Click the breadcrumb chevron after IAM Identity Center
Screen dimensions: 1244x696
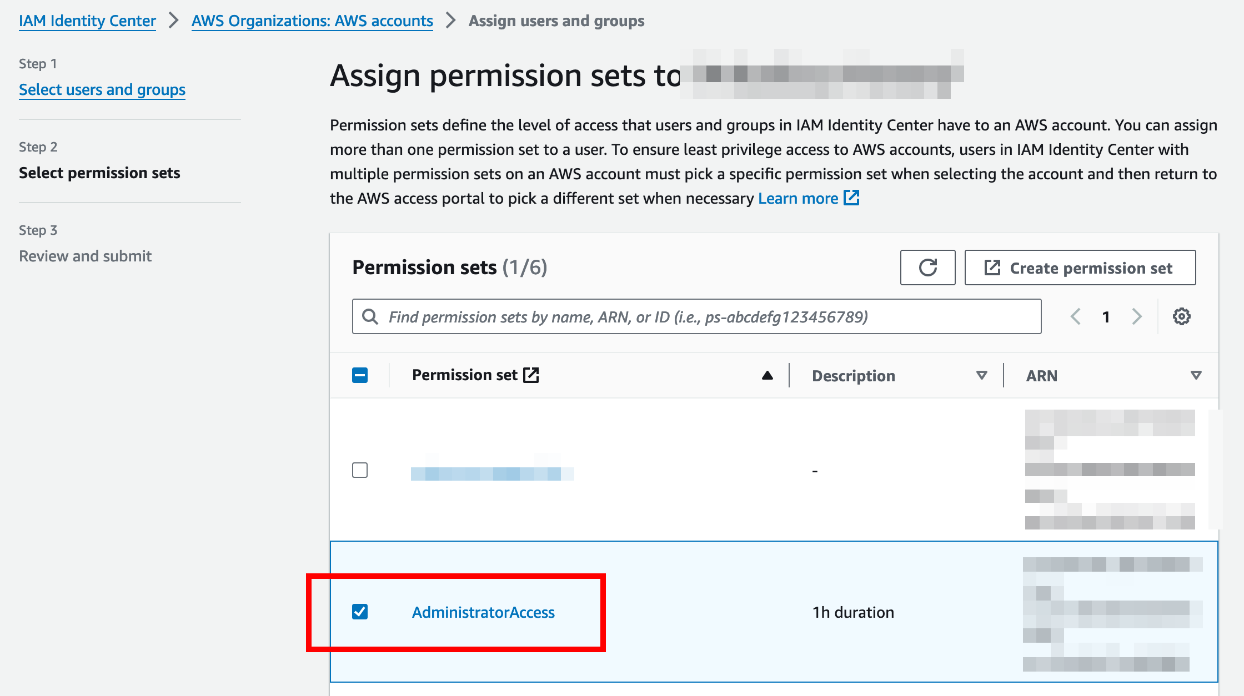(174, 21)
